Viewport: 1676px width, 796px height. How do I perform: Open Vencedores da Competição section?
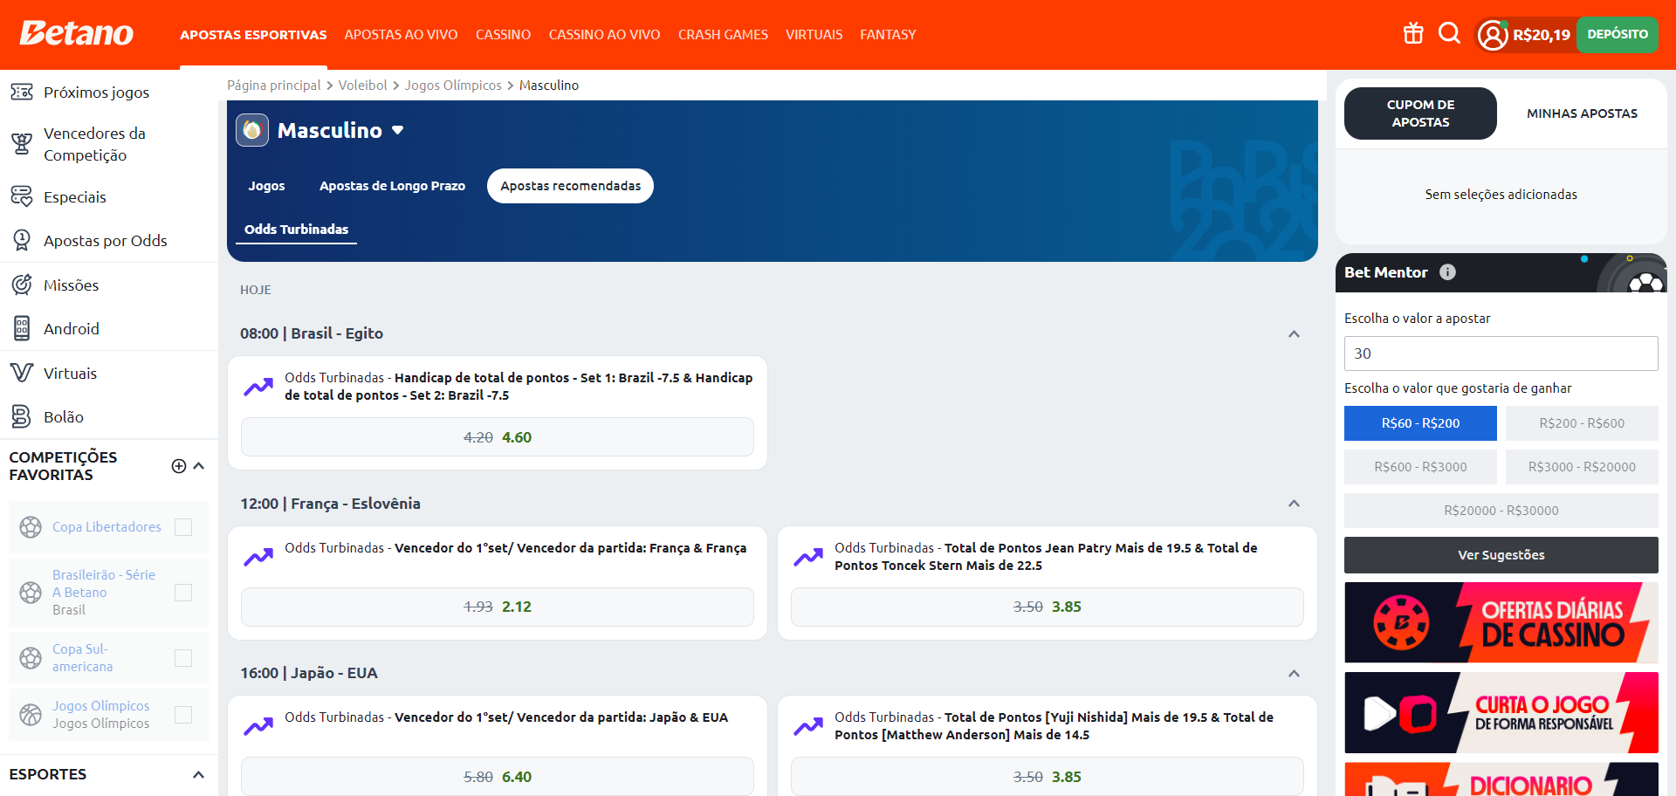tap(21, 143)
